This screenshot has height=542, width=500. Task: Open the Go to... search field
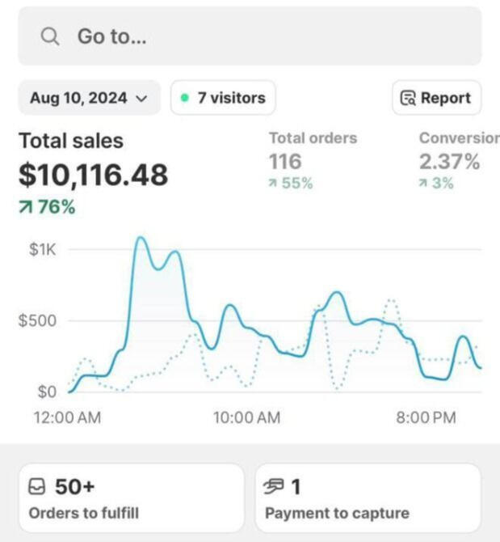tap(250, 36)
